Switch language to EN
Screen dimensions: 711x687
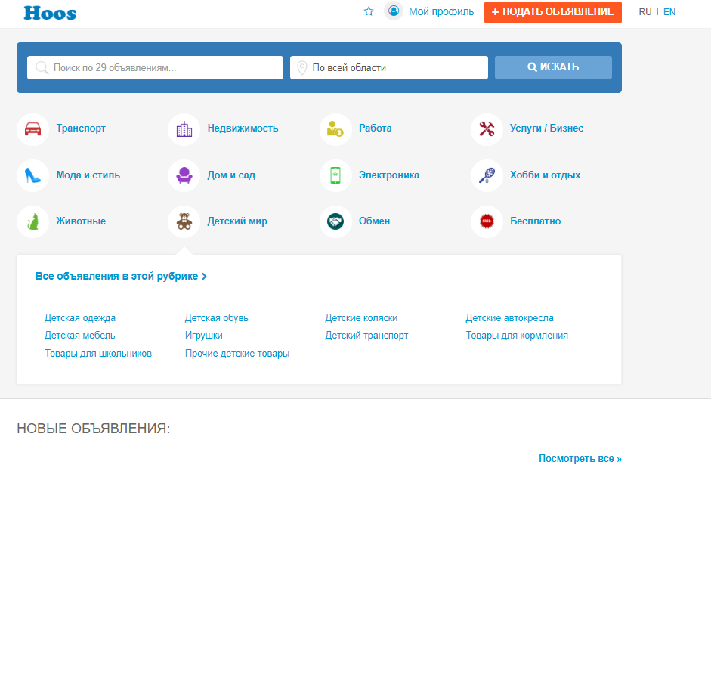click(x=669, y=12)
